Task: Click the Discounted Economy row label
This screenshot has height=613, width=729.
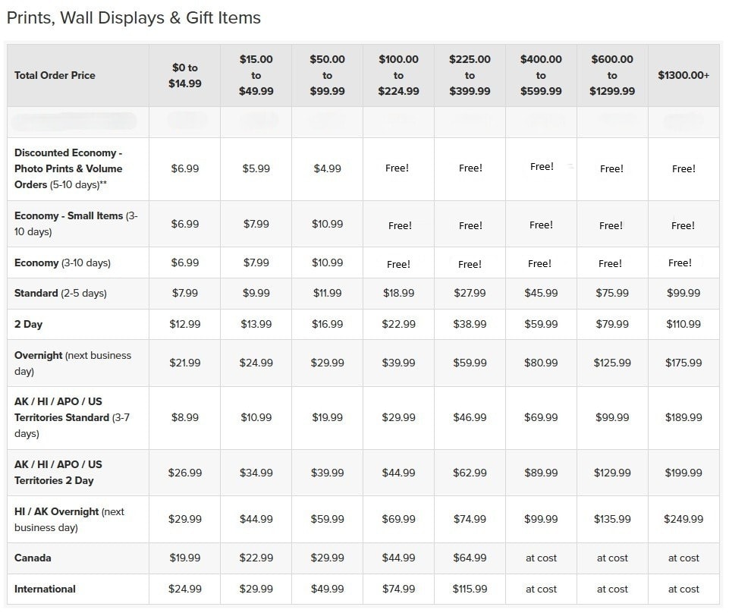Action: click(x=68, y=168)
